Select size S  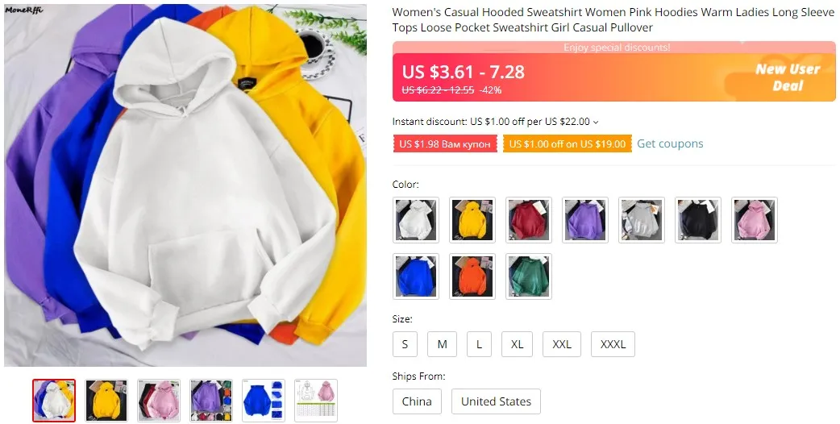pos(405,344)
